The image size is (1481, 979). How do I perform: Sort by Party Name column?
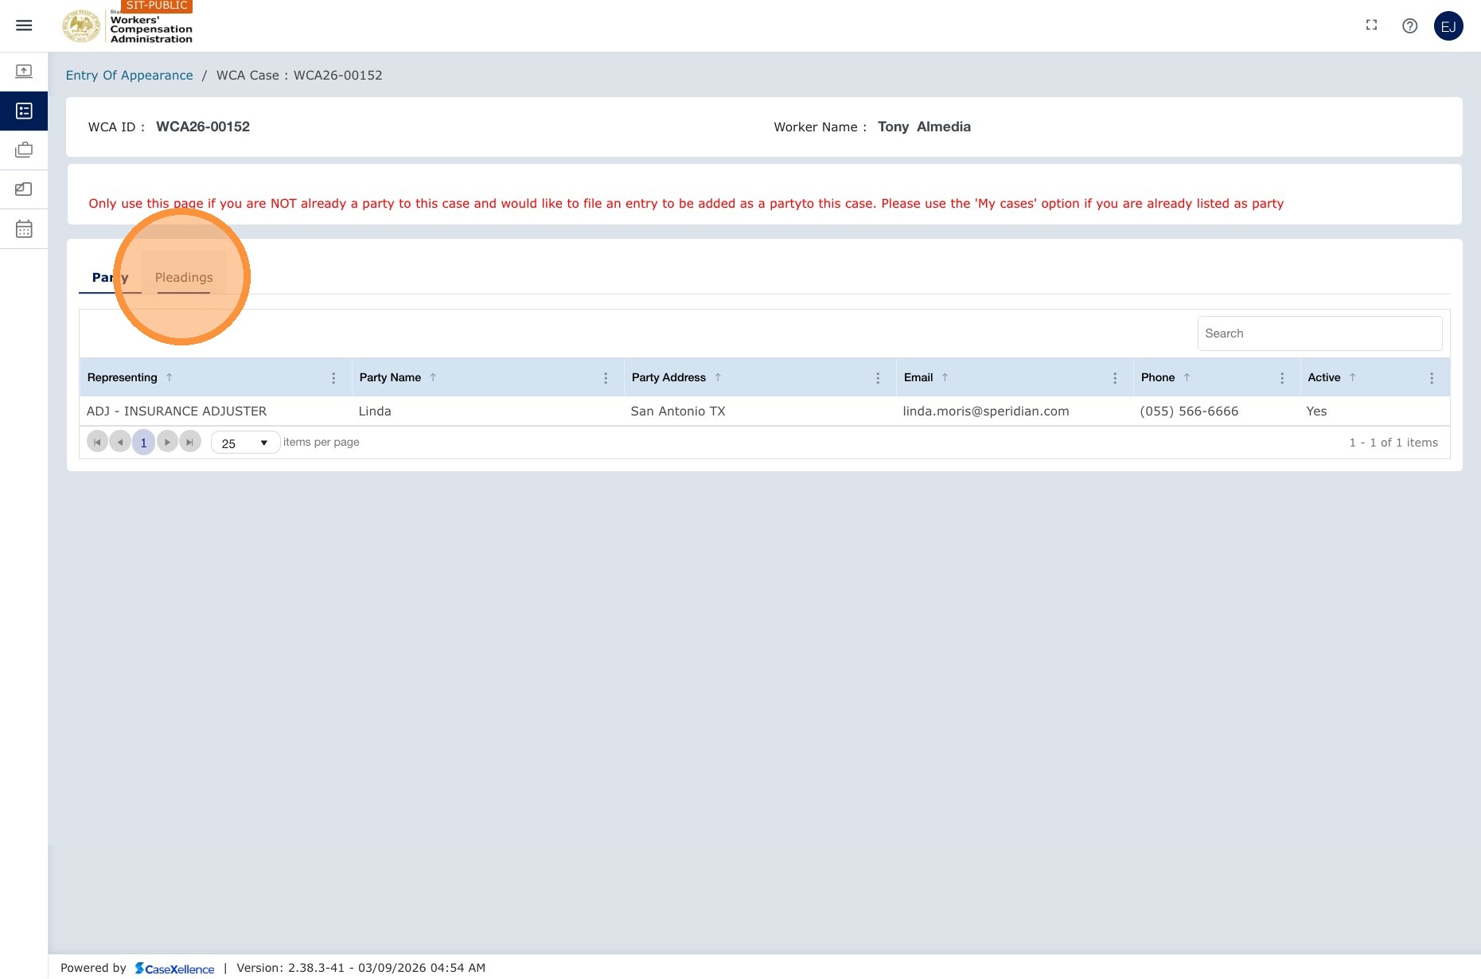[391, 377]
